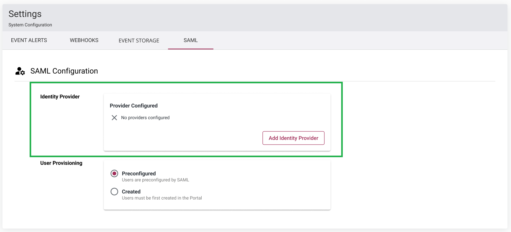The image size is (511, 232).
Task: Click the Identity Provider section label
Action: click(x=60, y=97)
